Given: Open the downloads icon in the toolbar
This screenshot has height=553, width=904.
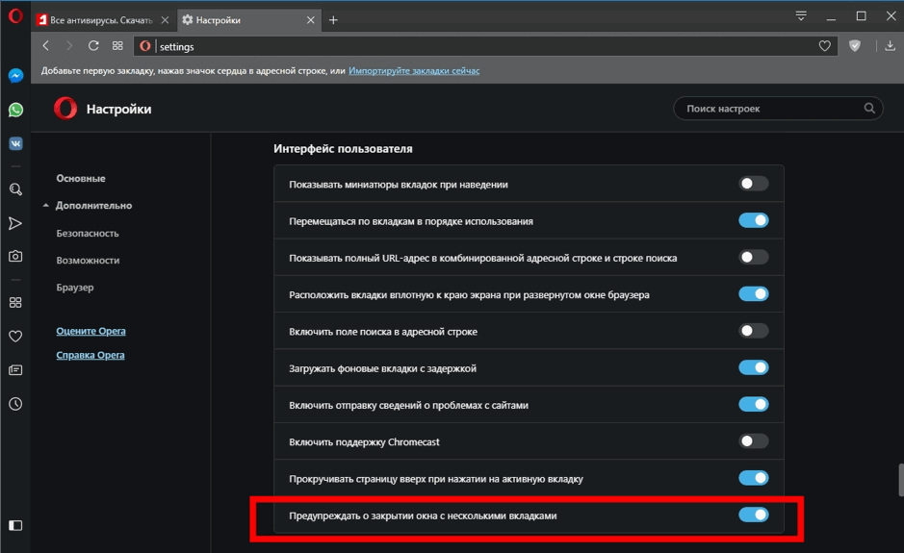Looking at the screenshot, I should (x=889, y=45).
